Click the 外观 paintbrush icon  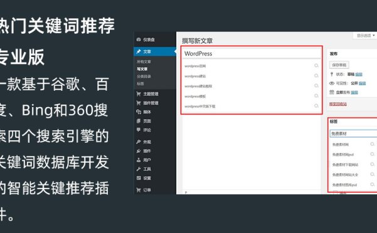click(x=139, y=142)
